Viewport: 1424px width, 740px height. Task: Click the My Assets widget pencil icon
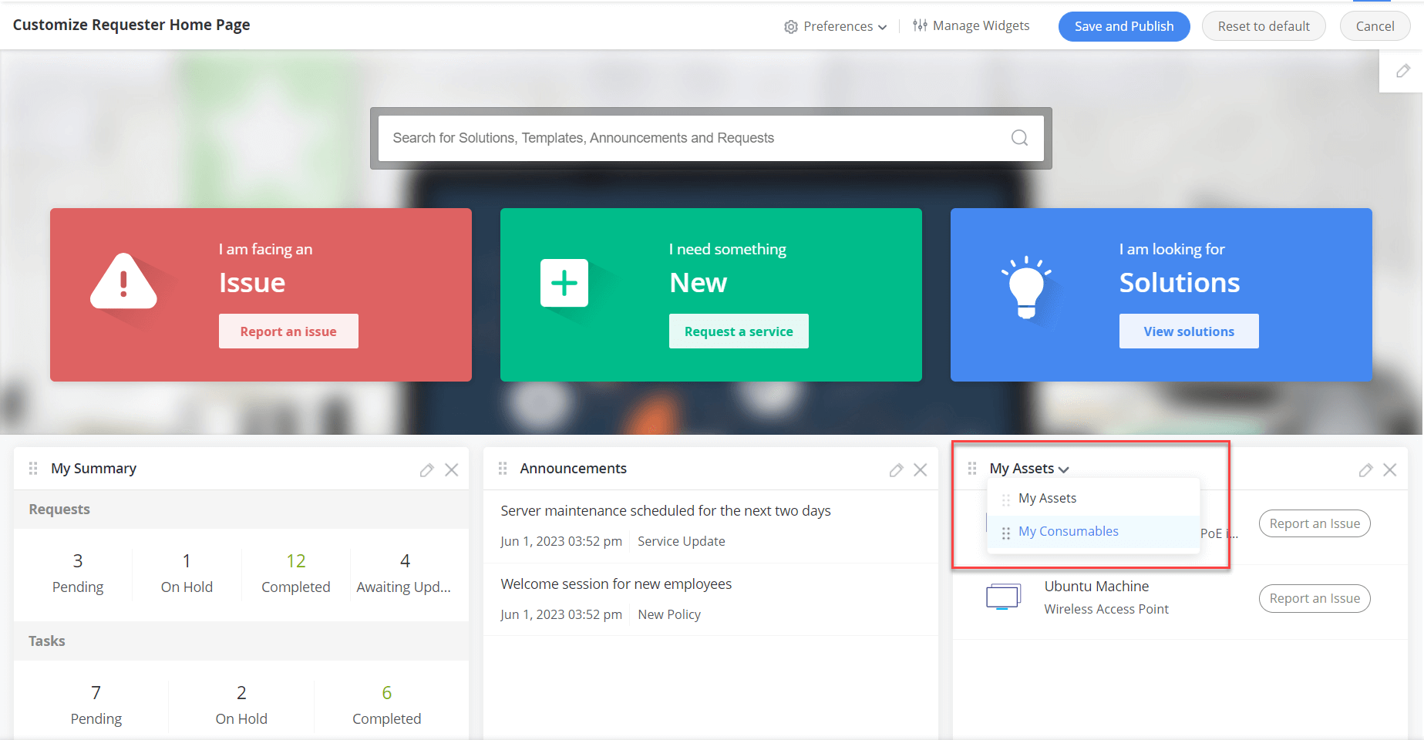1365,470
